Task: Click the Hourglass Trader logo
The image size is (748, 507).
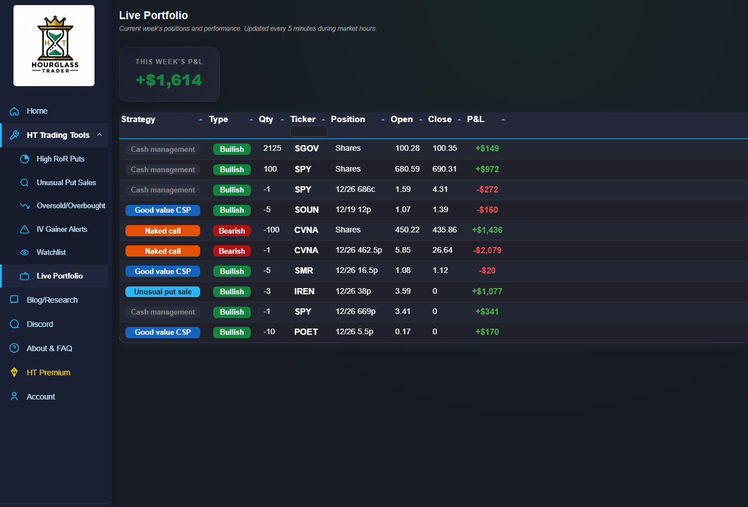Action: [53, 45]
